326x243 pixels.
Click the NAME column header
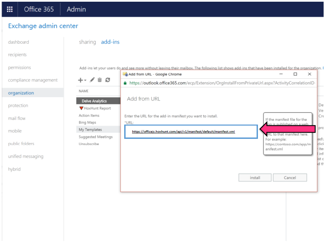[x=84, y=91]
